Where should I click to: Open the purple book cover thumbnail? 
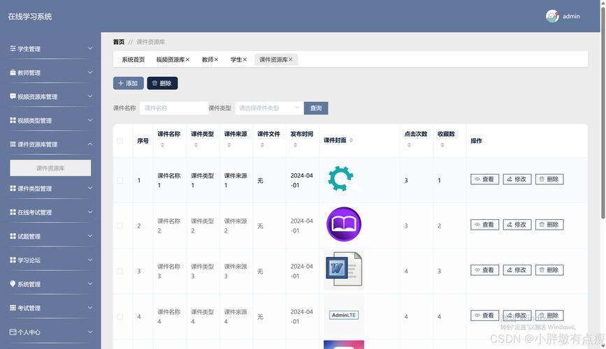(x=344, y=224)
